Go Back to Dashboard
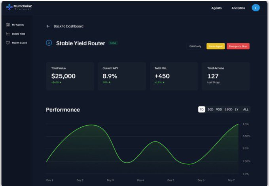The height and width of the screenshot is (186, 269). (x=68, y=26)
